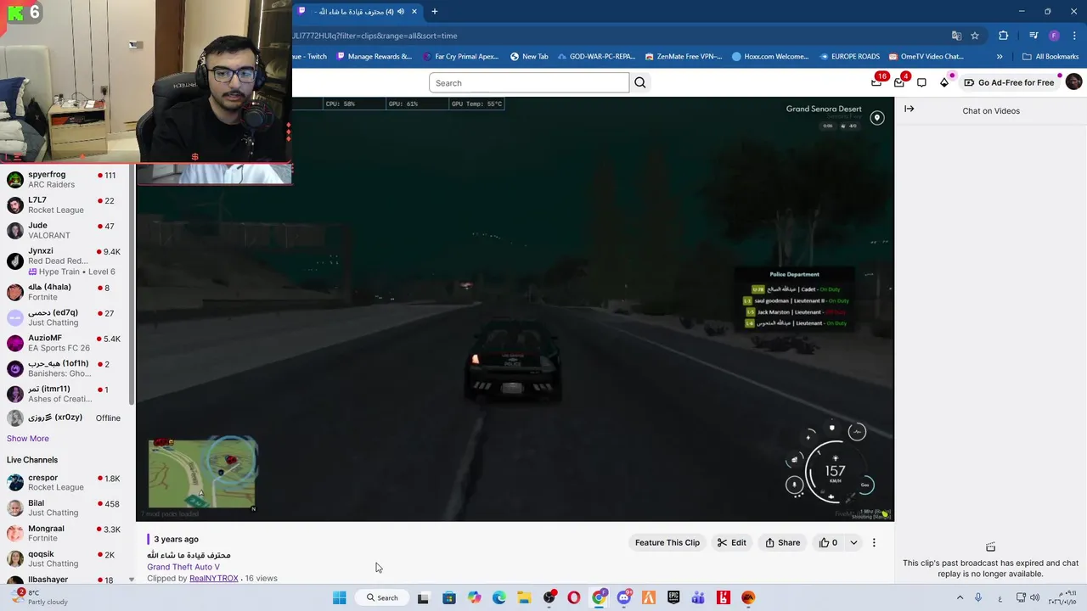
Task: Open the Grand Theft Auto V game link
Action: [x=183, y=567]
